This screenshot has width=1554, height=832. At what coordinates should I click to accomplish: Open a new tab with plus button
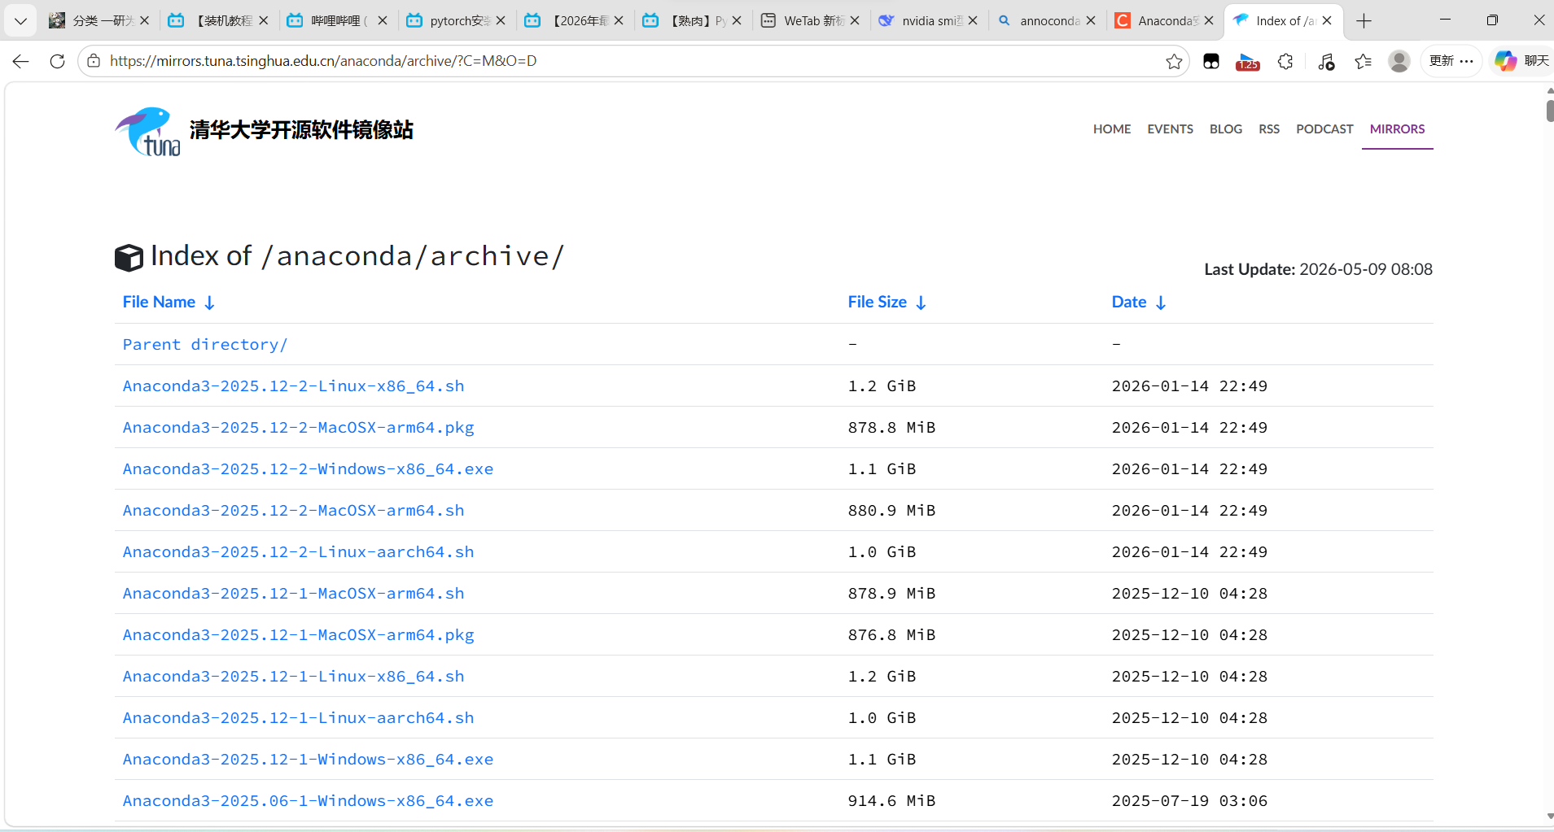[x=1364, y=21]
